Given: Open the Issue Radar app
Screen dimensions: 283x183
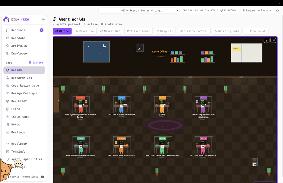Looking at the screenshot, I should [x=24, y=117].
